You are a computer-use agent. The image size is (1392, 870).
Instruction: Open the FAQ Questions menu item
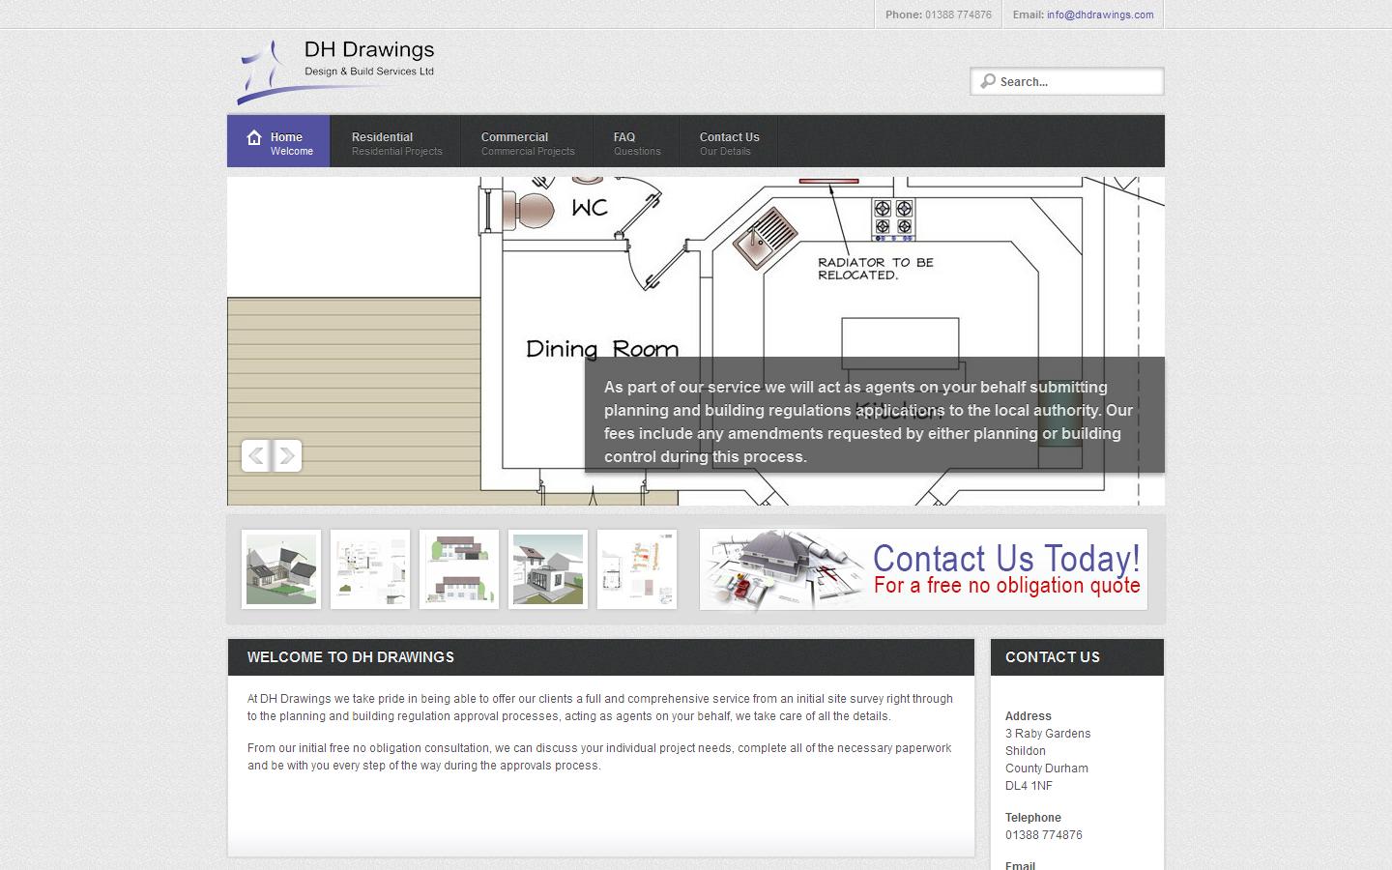click(x=637, y=141)
